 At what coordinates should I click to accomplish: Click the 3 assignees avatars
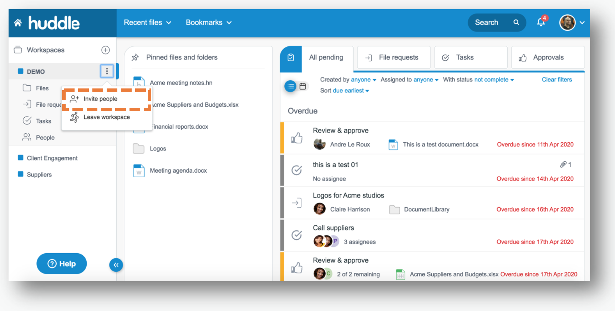[326, 241]
